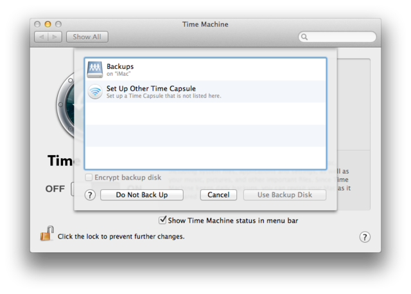Screen dimensions: 411x294
Task: Click Use Backup Disk button
Action: [284, 195]
